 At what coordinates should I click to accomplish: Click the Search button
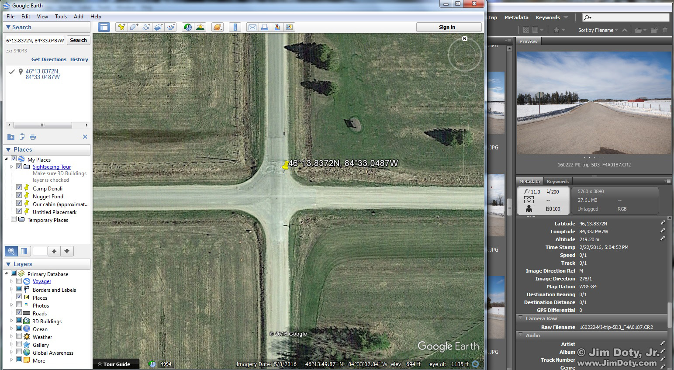[x=78, y=40]
